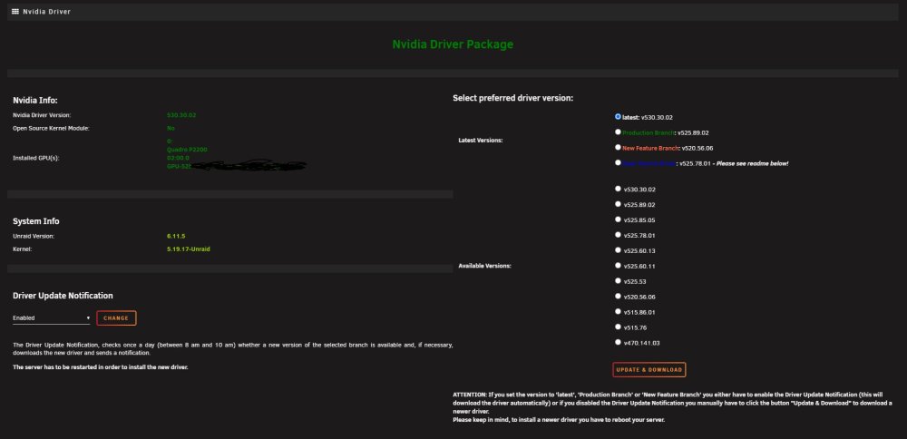Click the 'System Info' section heading
907x439 pixels.
[x=36, y=221]
